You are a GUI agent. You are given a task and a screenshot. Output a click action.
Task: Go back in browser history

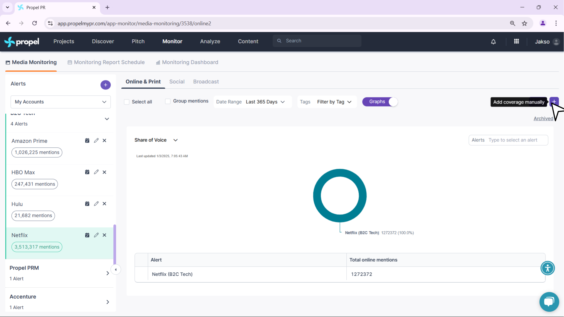coord(8,23)
